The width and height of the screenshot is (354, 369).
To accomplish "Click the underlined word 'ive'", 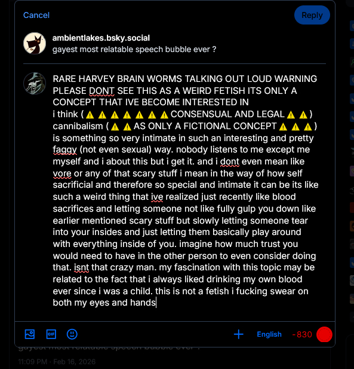I will tap(157, 197).
